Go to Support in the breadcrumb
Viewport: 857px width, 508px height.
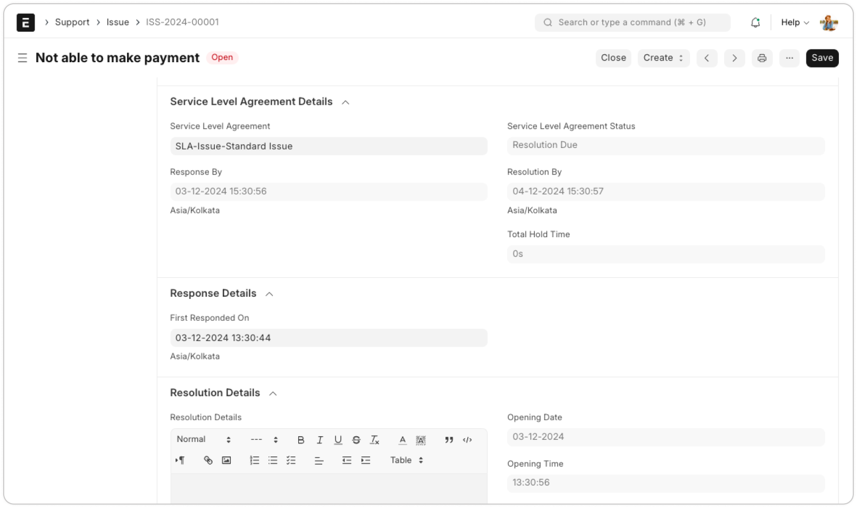72,22
